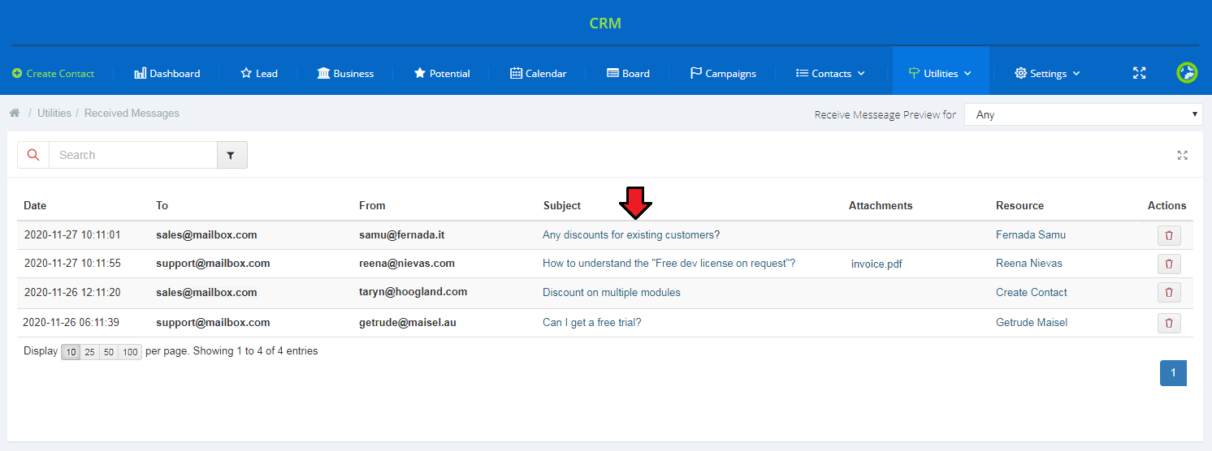1212x451 pixels.
Task: Click the reena@nievas.com sender cell
Action: [x=407, y=264]
